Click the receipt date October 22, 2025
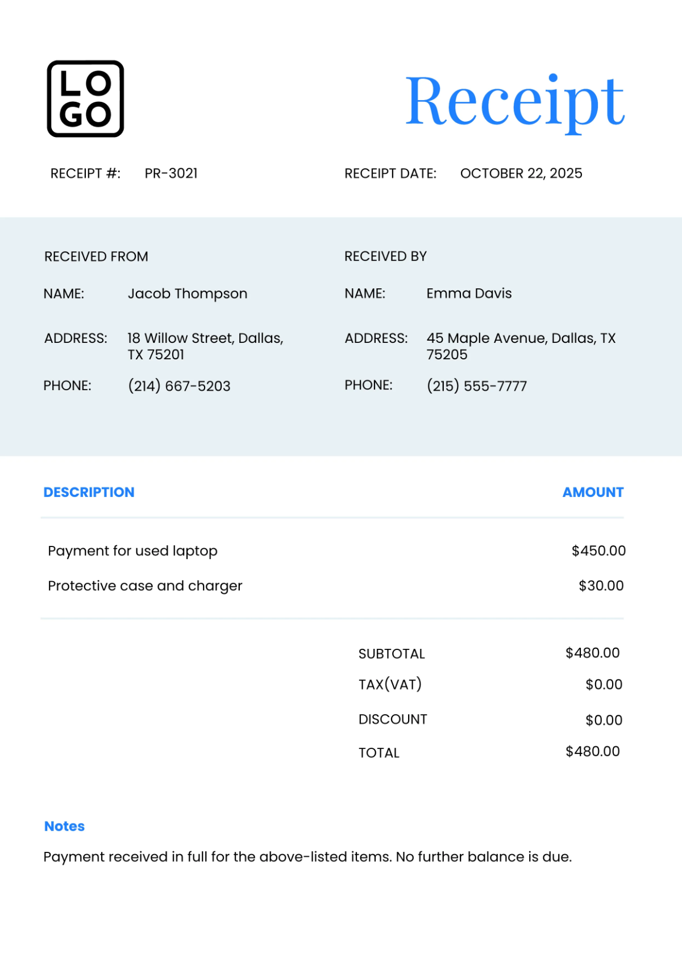This screenshot has height=965, width=682. click(521, 173)
